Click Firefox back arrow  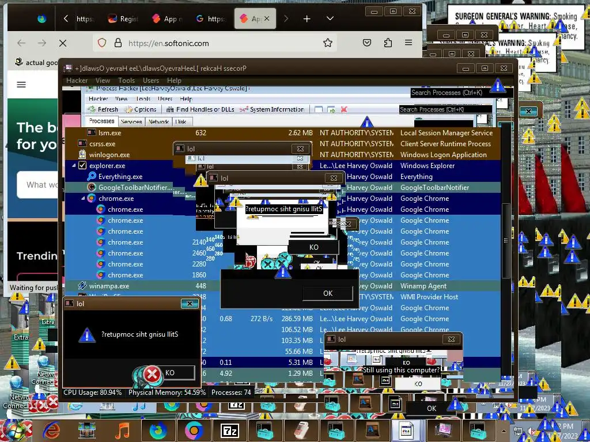[x=21, y=43]
